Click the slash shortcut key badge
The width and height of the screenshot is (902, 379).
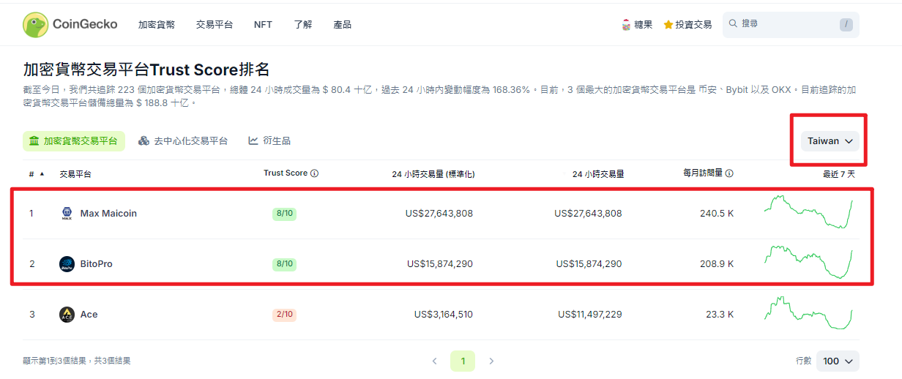(846, 24)
